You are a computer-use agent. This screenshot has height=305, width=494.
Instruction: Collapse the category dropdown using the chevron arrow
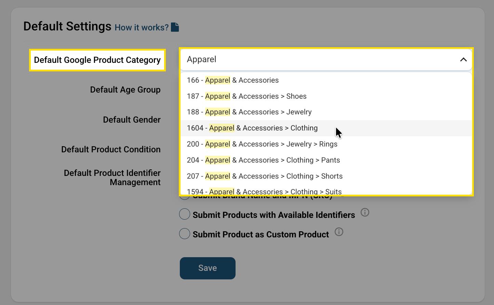coord(463,60)
